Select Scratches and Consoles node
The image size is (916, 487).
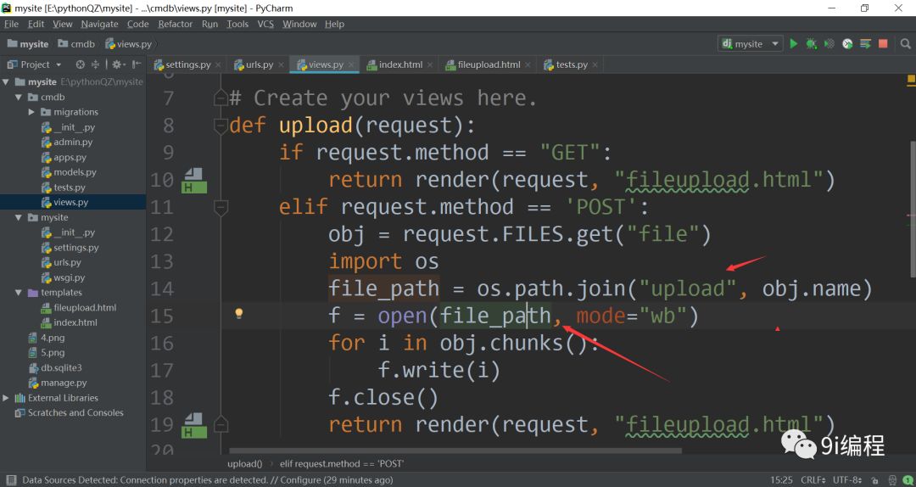pos(70,412)
